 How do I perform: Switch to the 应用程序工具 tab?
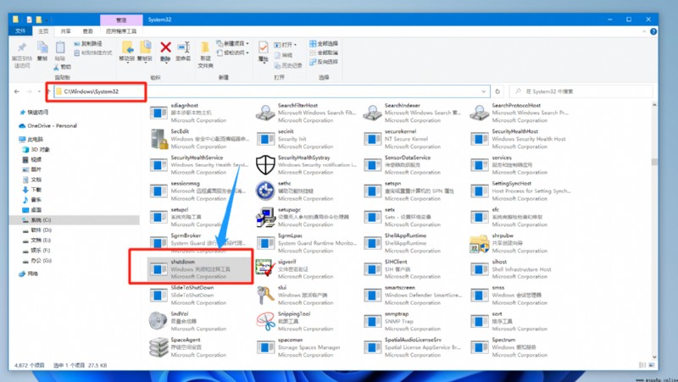pyautogui.click(x=121, y=31)
